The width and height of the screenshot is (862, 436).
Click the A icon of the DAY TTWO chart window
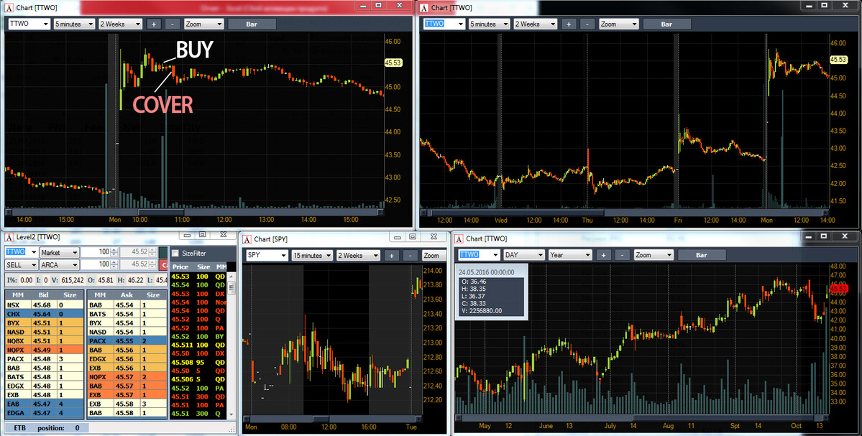(x=459, y=239)
